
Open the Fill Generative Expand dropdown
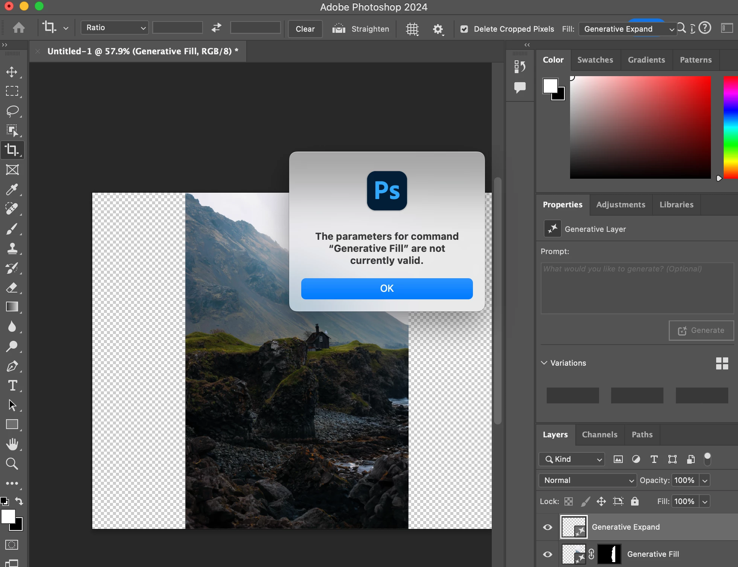(628, 29)
